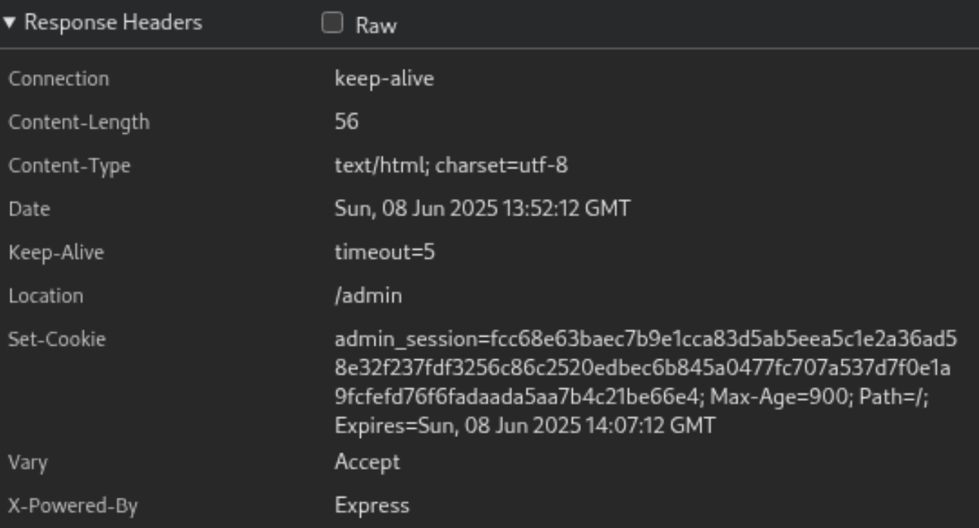979x528 pixels.
Task: Click the Content-Length value 56
Action: 347,122
